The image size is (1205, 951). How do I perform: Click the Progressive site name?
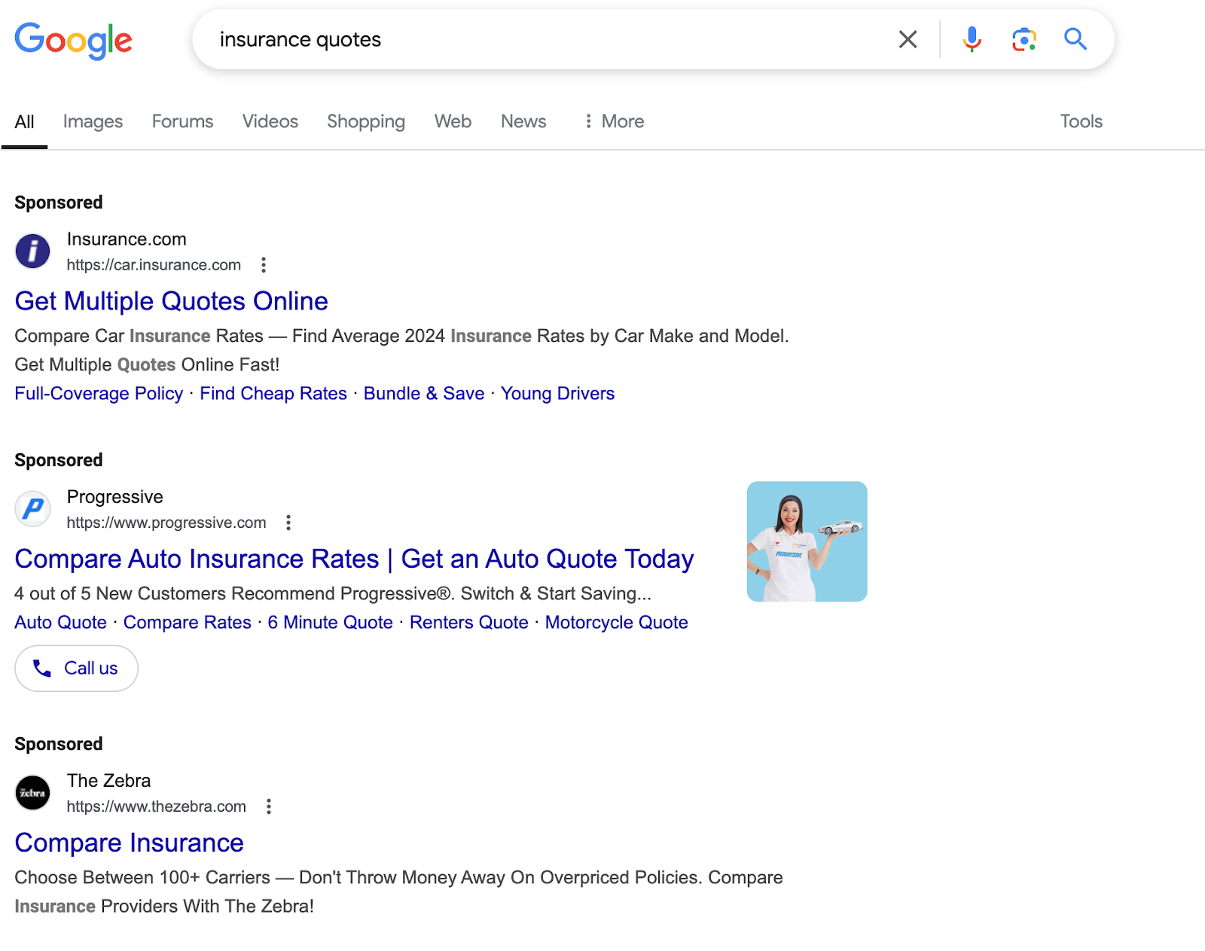click(114, 497)
